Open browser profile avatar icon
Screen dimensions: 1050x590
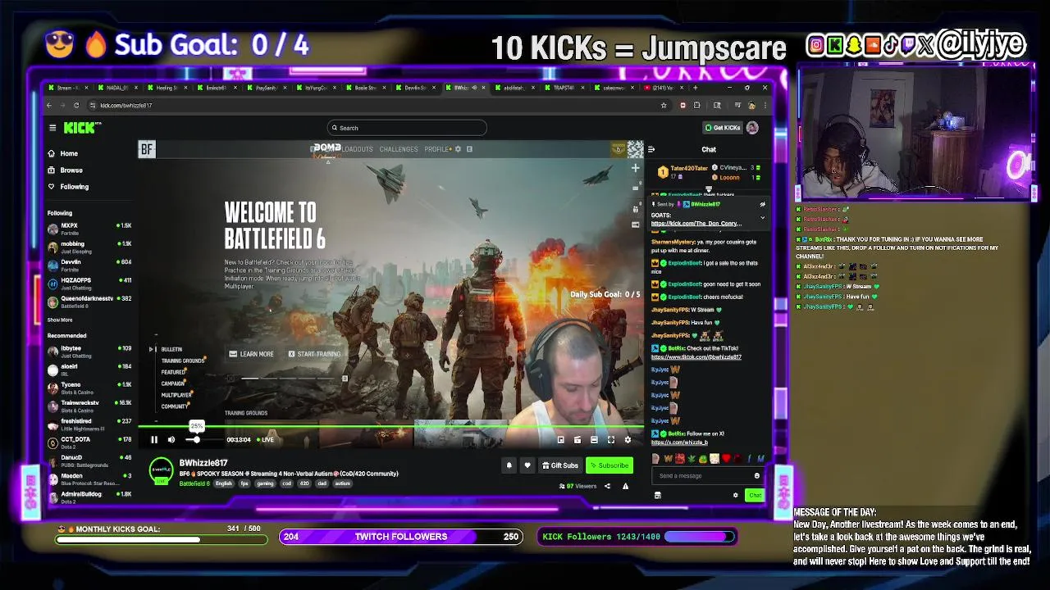[x=751, y=105]
